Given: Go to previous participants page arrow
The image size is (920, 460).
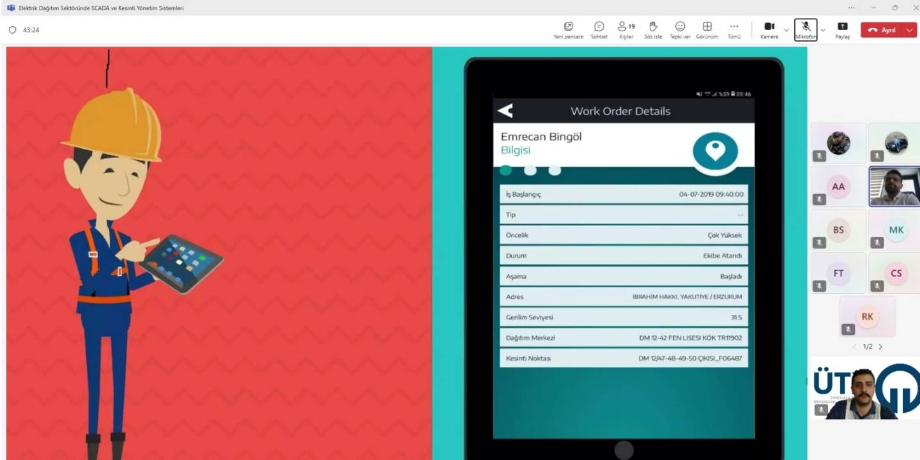Looking at the screenshot, I should [855, 347].
